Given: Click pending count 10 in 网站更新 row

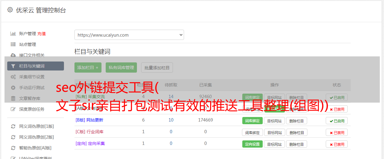Looking at the screenshot, I should tap(171, 120).
